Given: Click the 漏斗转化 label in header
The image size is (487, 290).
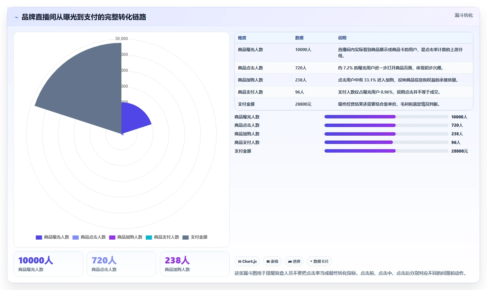Looking at the screenshot, I should point(463,15).
